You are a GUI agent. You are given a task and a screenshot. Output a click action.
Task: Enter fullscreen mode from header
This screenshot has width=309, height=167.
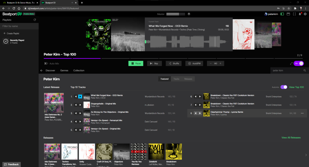coord(294,14)
